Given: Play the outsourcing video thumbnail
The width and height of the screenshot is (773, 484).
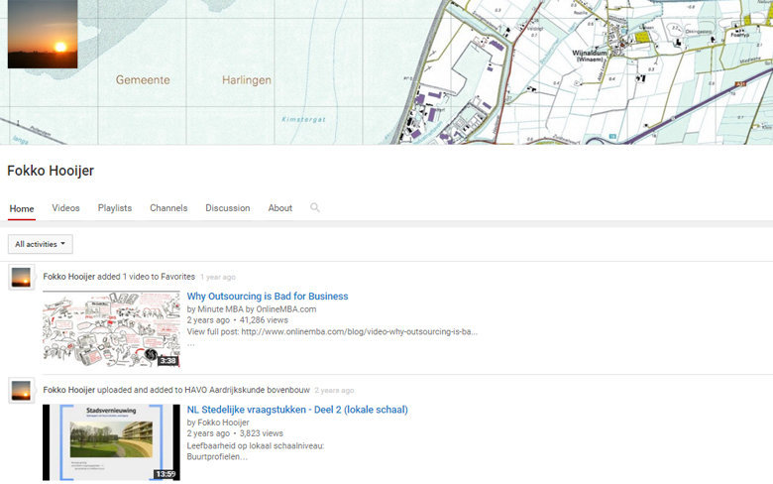Looking at the screenshot, I should pyautogui.click(x=111, y=328).
